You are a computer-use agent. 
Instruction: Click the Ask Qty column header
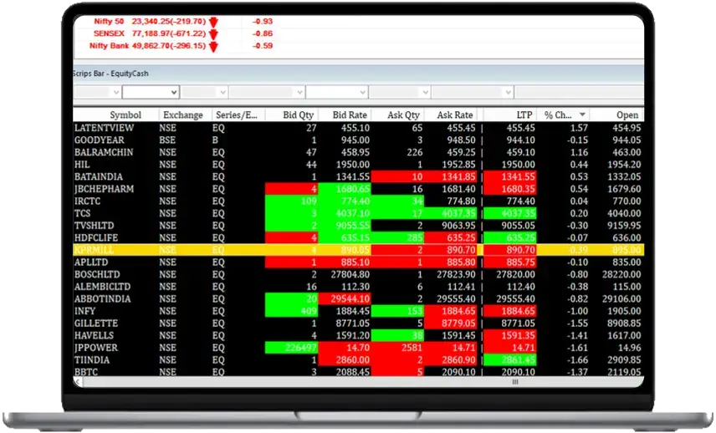tap(397, 115)
